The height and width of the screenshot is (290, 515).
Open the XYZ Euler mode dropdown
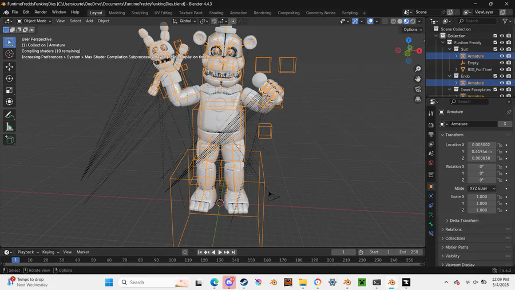(482, 189)
